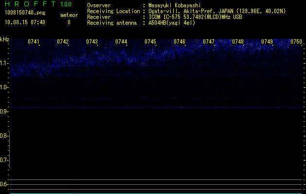Click the 0748 time marker

(238, 42)
